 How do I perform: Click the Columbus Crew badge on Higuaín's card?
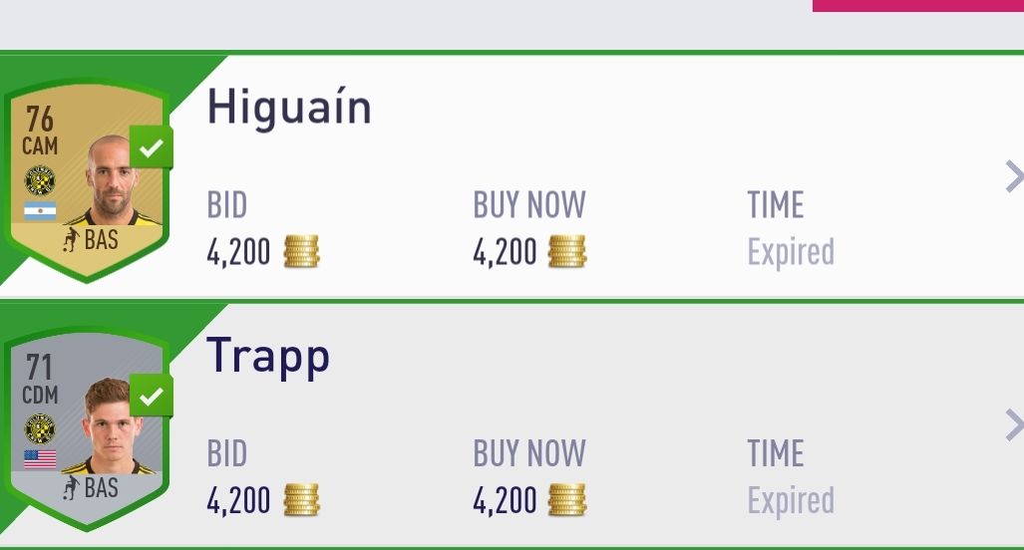[40, 180]
